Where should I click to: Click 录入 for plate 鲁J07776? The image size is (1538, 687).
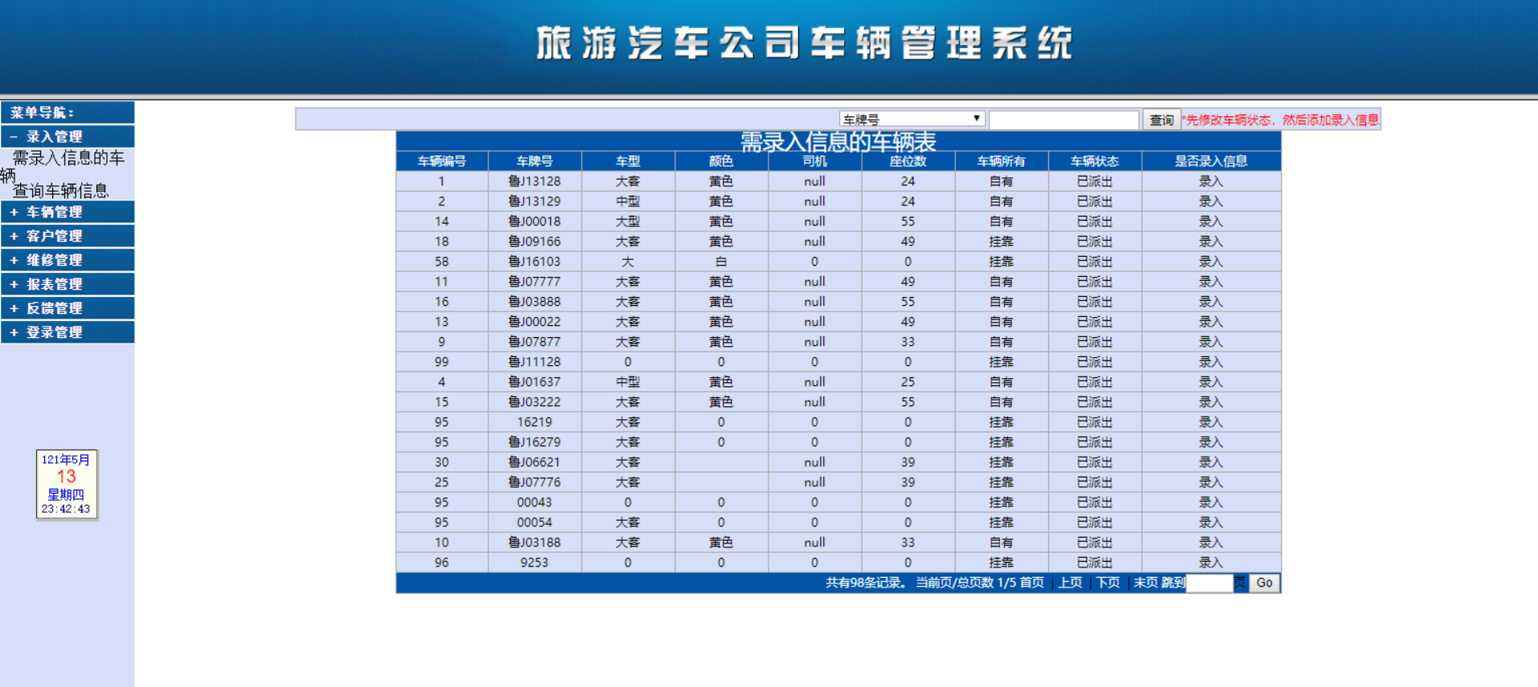click(x=1210, y=482)
